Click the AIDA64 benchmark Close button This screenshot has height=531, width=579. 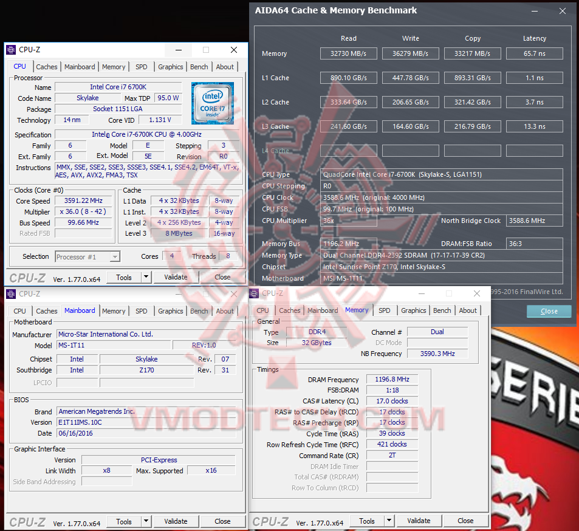click(549, 311)
